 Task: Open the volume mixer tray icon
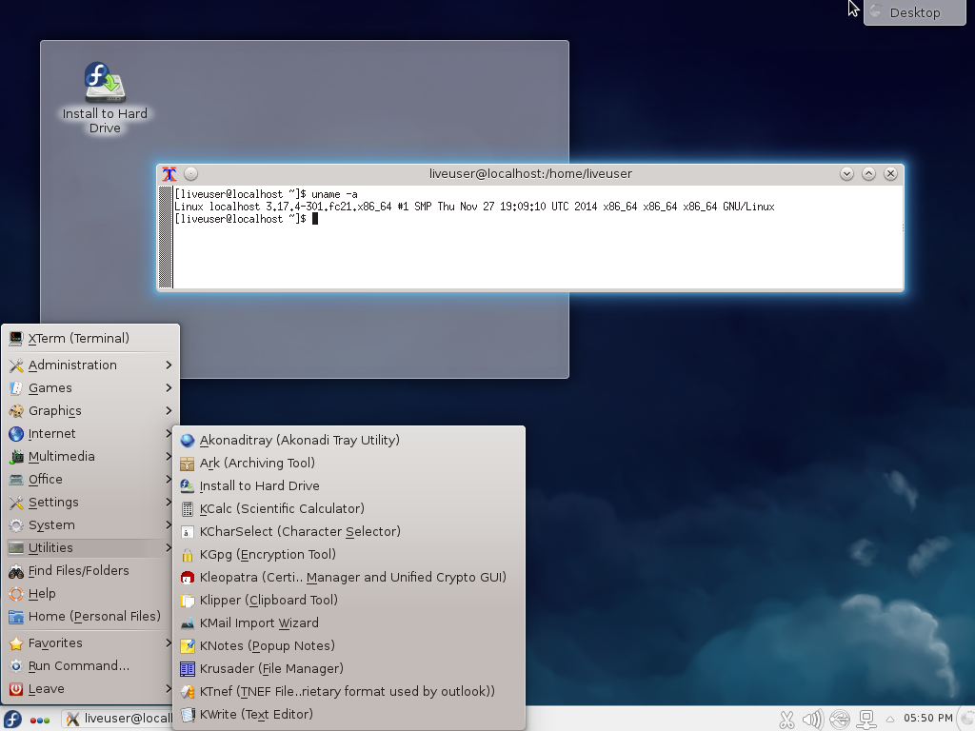(812, 720)
